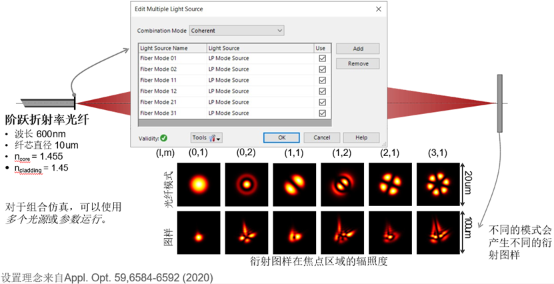The image size is (554, 284).
Task: Click the Cancel button
Action: pyautogui.click(x=321, y=137)
